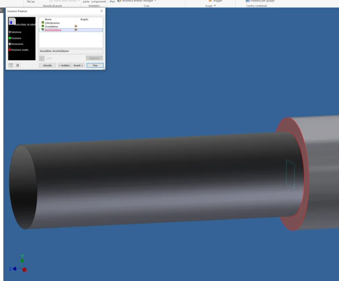Screen dimensions: 339x281
Task: Click the table-driven iFeature icon
Action: click(12, 22)
